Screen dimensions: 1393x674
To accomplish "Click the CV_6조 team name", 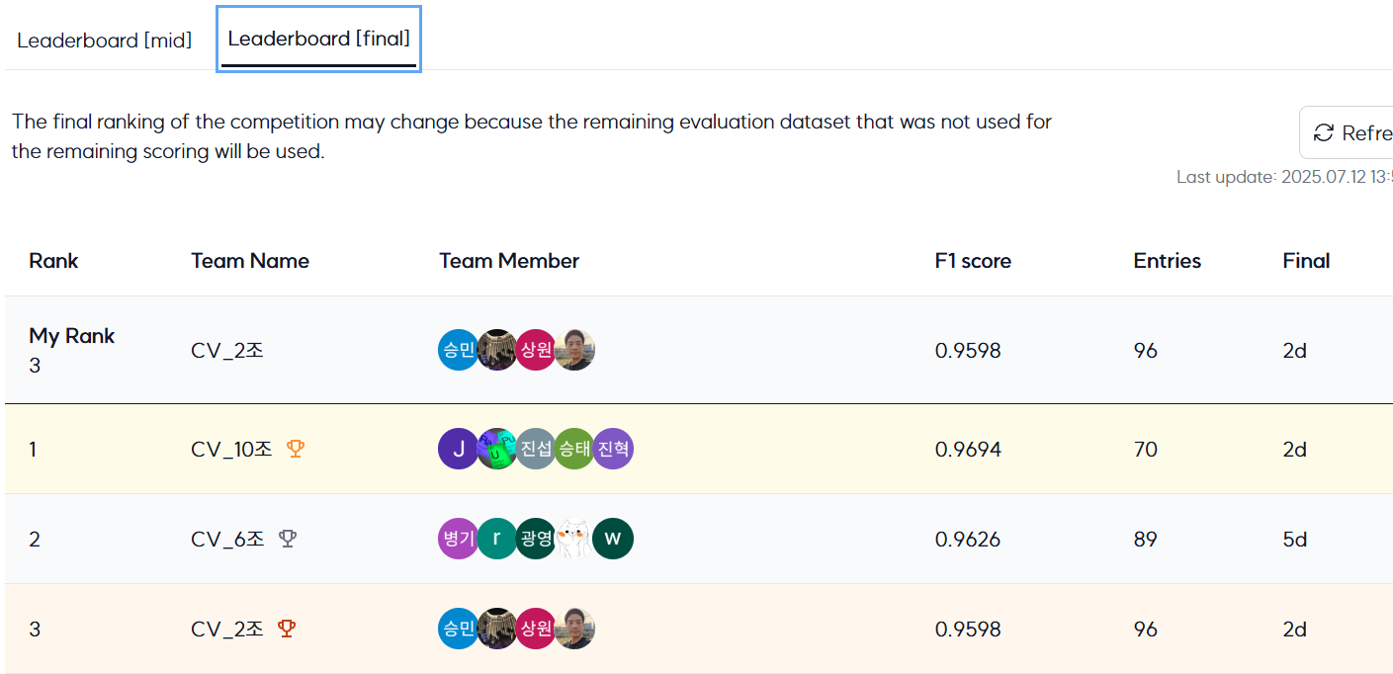I will pyautogui.click(x=227, y=539).
